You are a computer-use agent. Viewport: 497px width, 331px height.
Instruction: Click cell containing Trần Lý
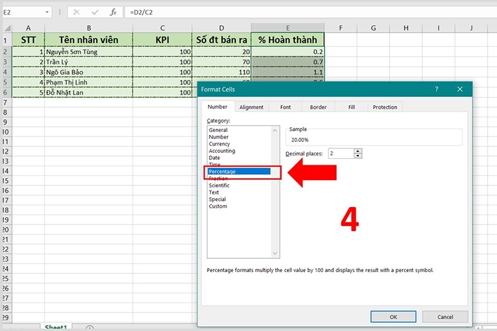(x=89, y=62)
